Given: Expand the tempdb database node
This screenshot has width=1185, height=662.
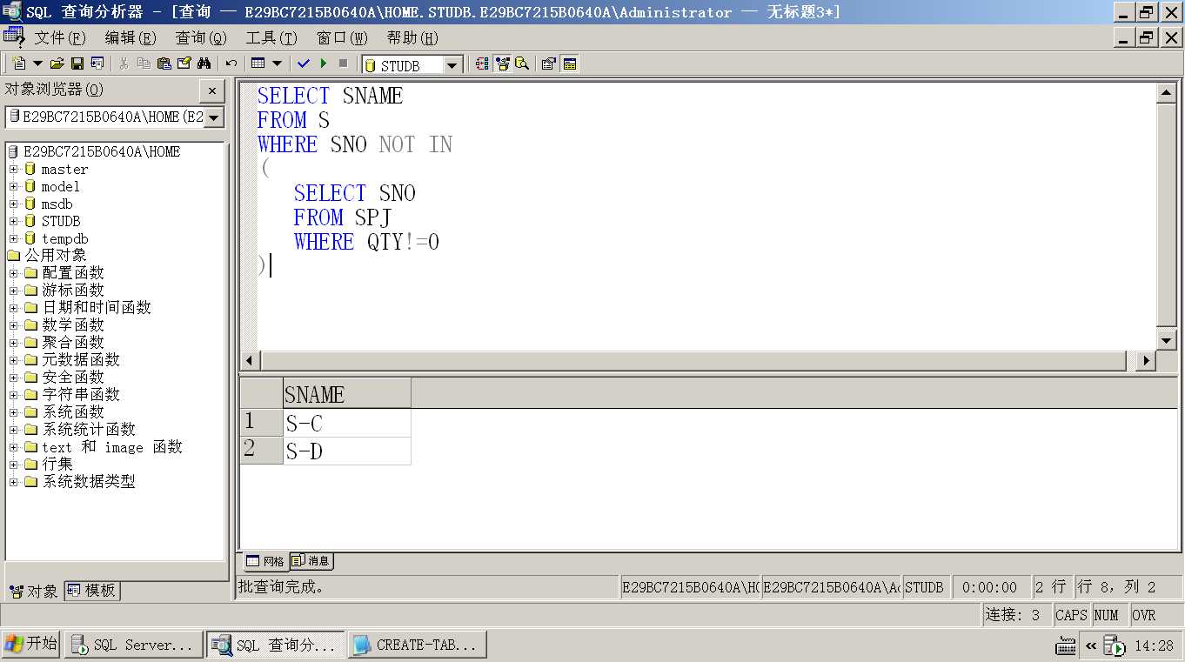Looking at the screenshot, I should pyautogui.click(x=13, y=238).
